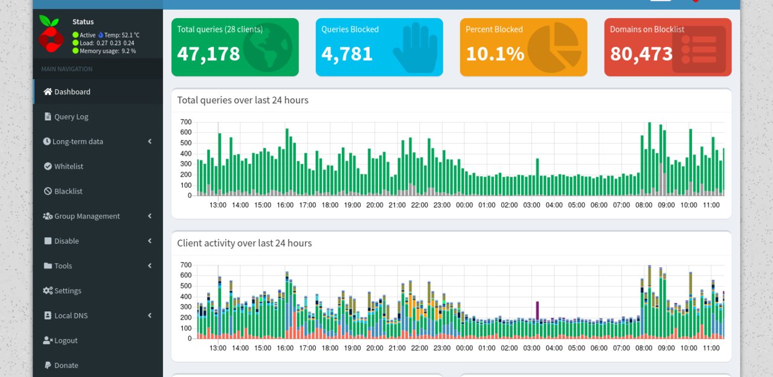Click the Blacklist ban icon
773x377 pixels.
(x=48, y=191)
